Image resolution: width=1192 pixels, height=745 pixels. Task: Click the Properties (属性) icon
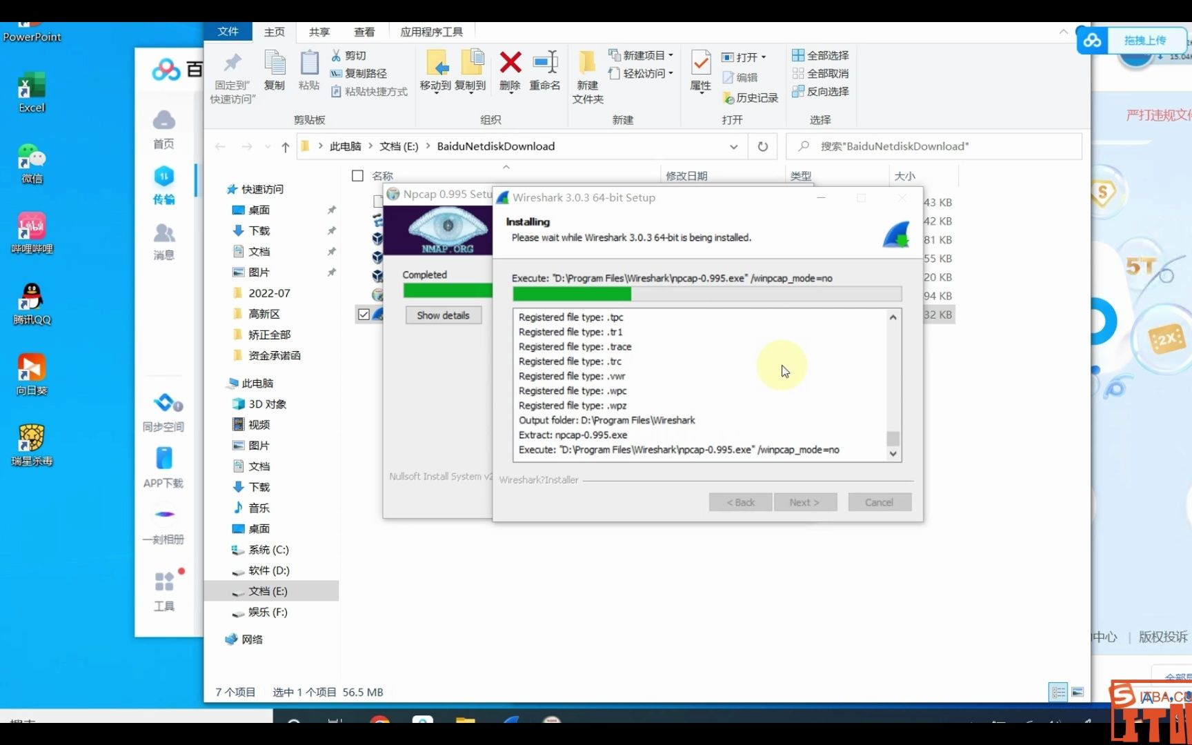701,63
